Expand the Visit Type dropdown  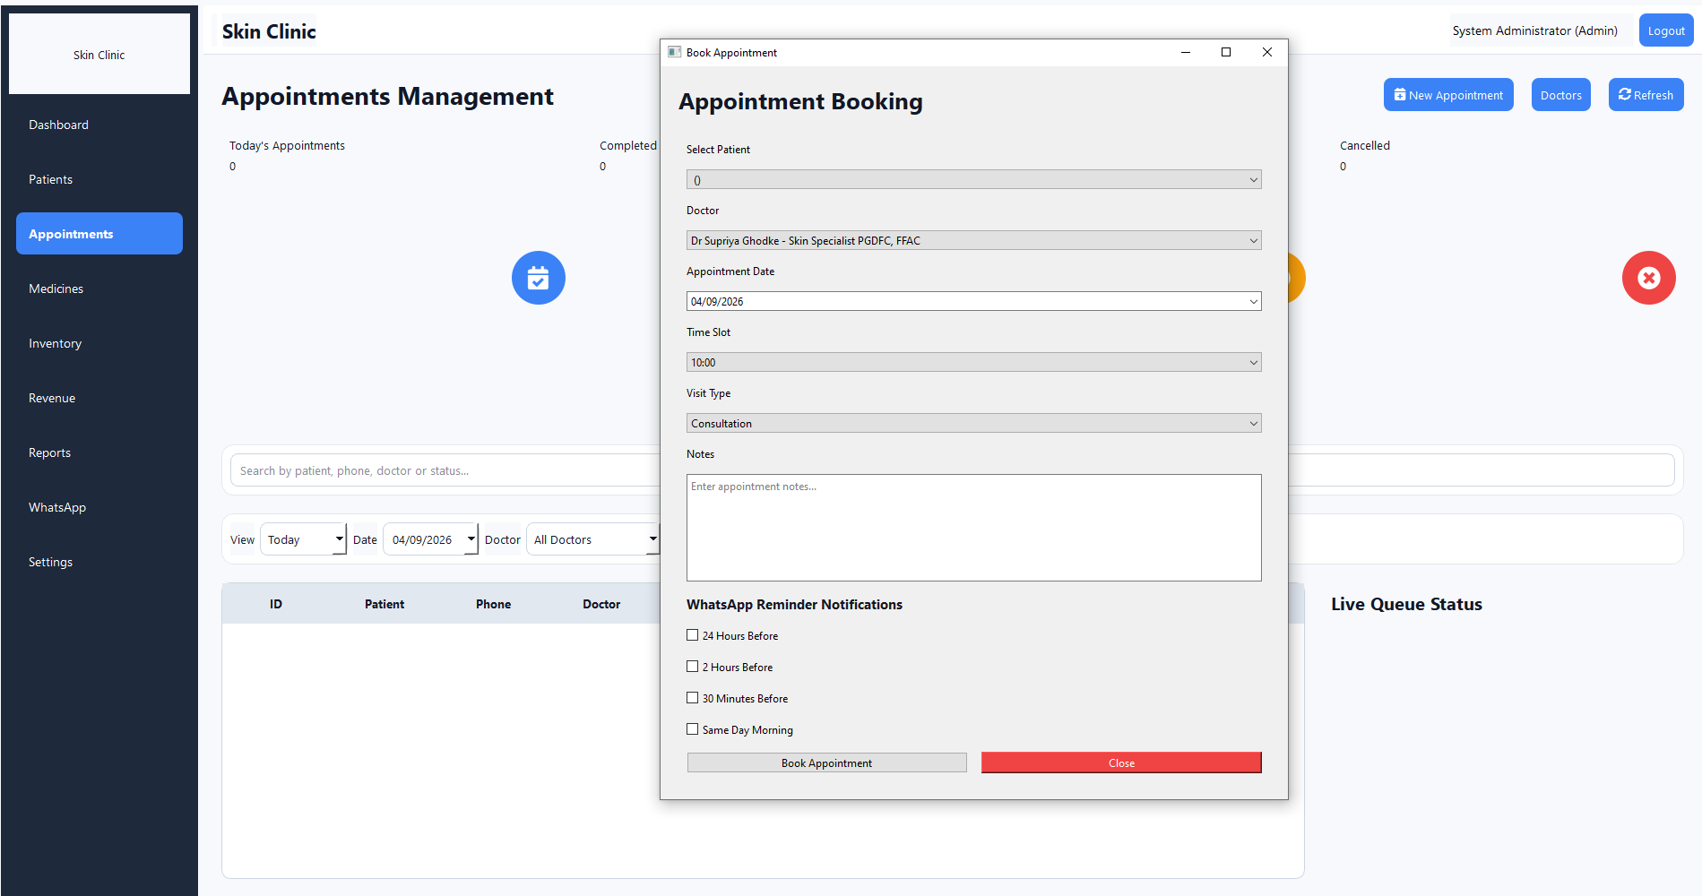pyautogui.click(x=973, y=423)
